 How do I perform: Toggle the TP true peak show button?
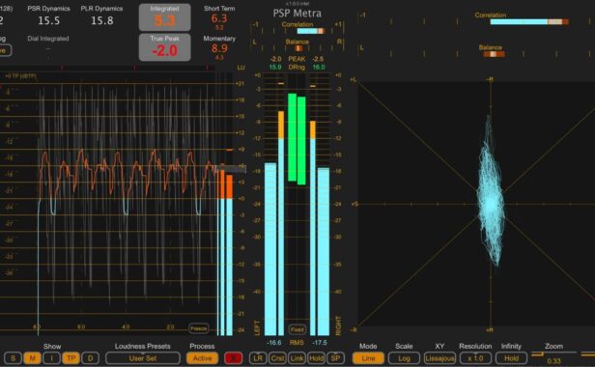(x=71, y=358)
